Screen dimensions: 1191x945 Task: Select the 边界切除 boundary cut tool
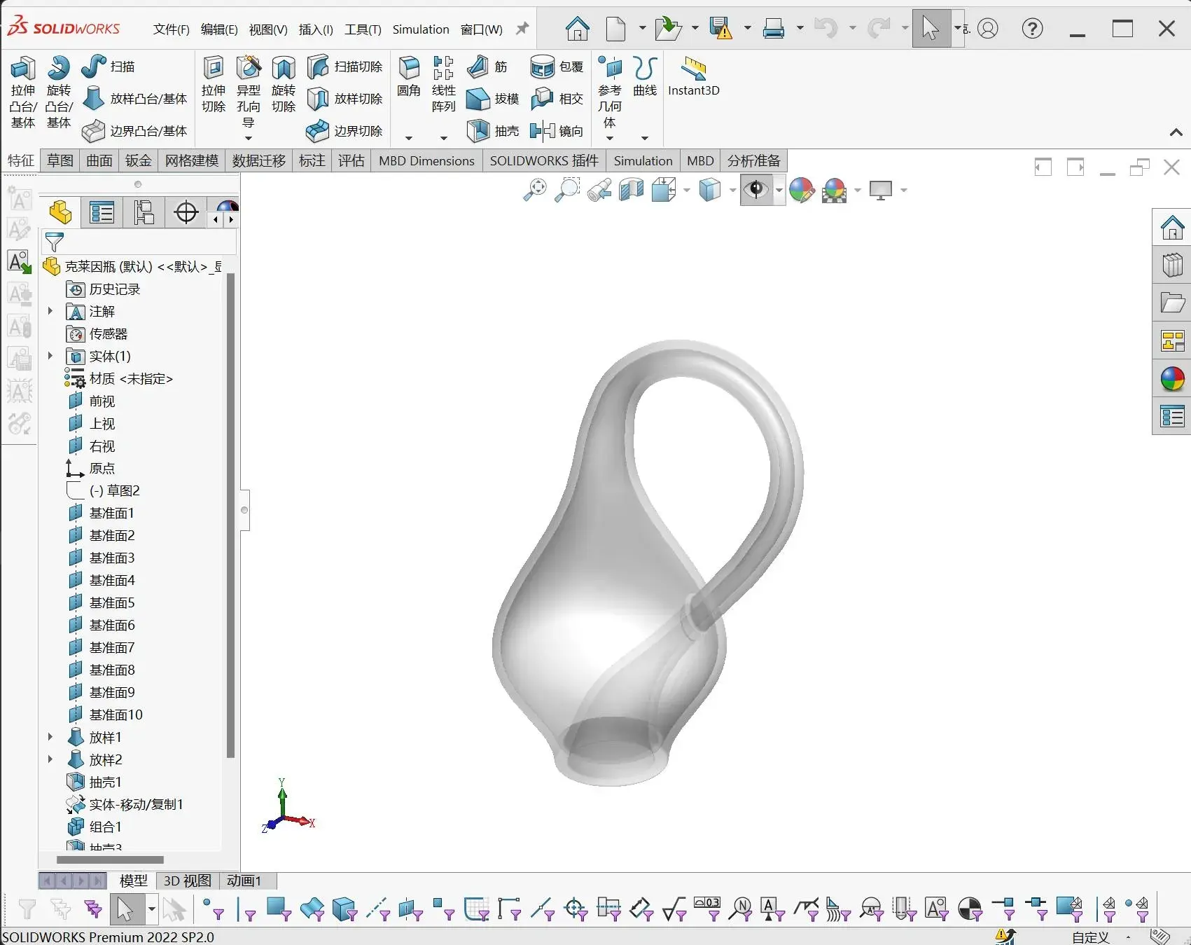(345, 131)
